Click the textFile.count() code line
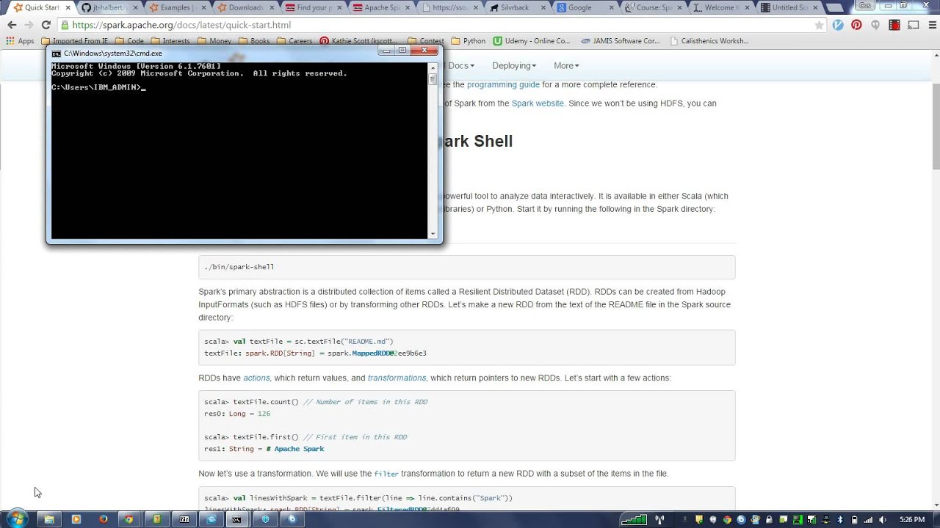This screenshot has height=528, width=940. 316,402
